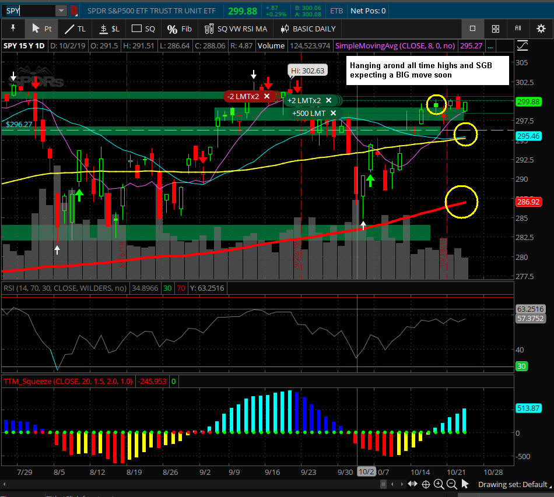Toggle the four-chart grid layout button
Viewport: 554px width, 497px height.
point(495,28)
